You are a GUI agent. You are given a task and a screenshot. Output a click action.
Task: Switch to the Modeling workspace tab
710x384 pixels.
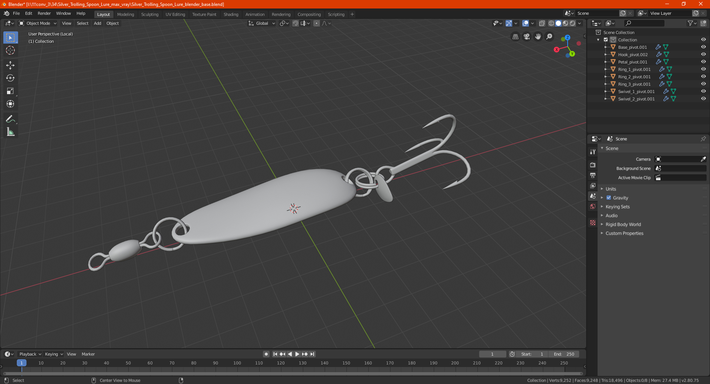(125, 14)
